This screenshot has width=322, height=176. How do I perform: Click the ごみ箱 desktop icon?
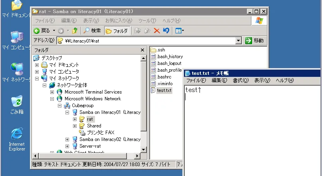click(17, 104)
